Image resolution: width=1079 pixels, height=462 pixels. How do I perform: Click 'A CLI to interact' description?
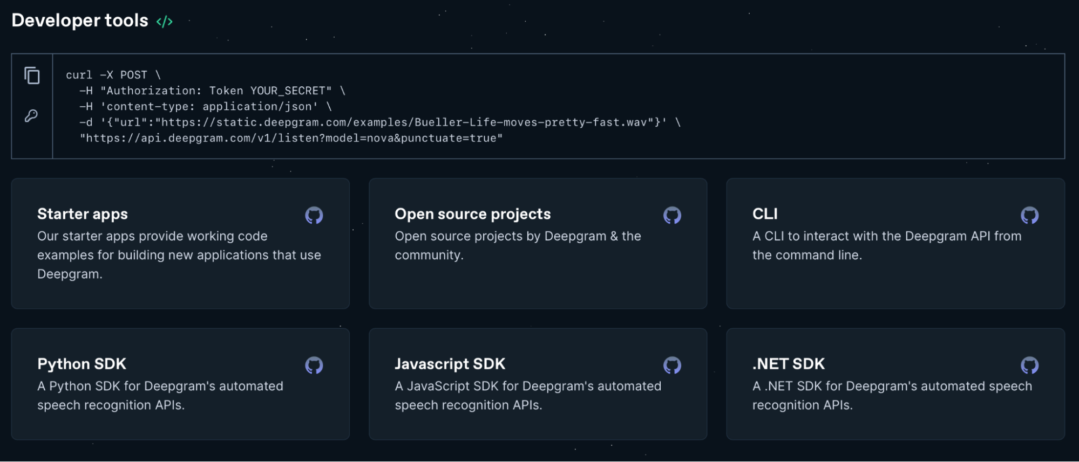tap(887, 245)
